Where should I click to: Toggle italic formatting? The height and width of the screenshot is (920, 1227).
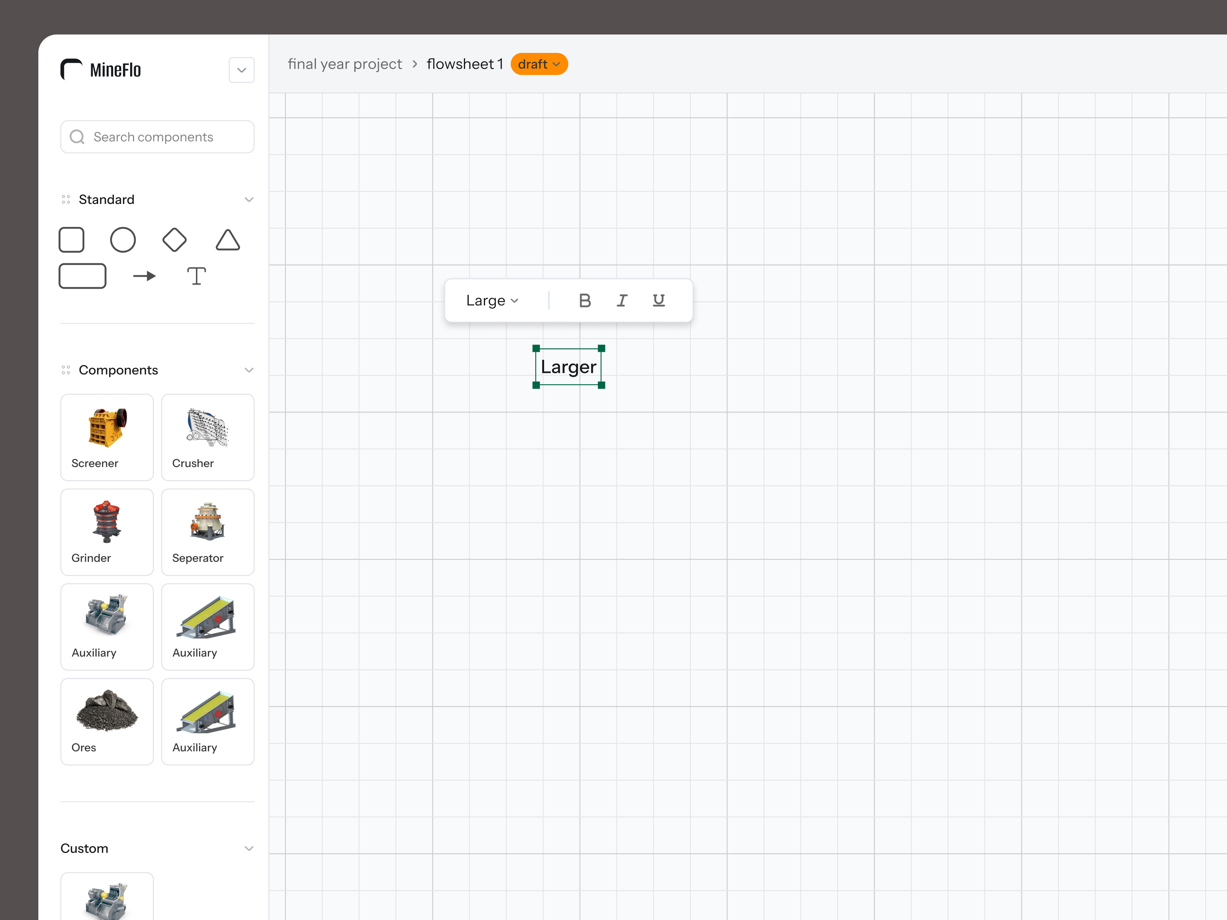(622, 301)
